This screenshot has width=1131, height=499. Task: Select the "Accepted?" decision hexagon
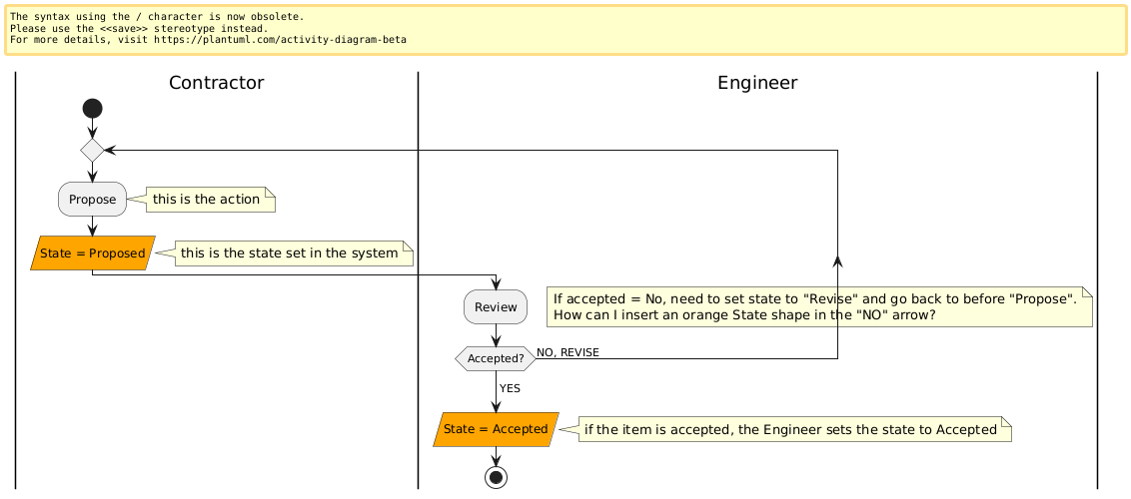496,358
